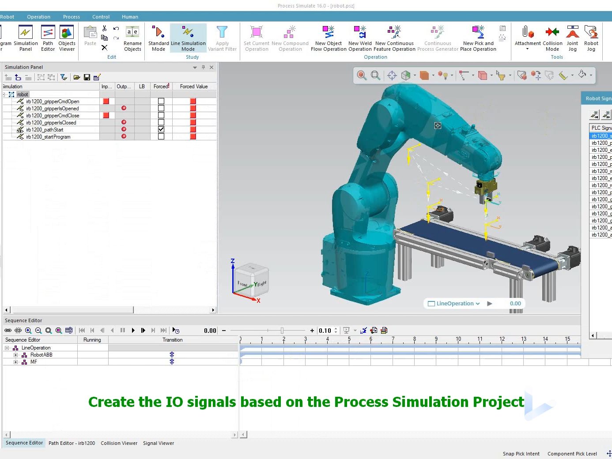Select the New Object Flow Operation tool
This screenshot has height=459, width=612.
coord(328,38)
